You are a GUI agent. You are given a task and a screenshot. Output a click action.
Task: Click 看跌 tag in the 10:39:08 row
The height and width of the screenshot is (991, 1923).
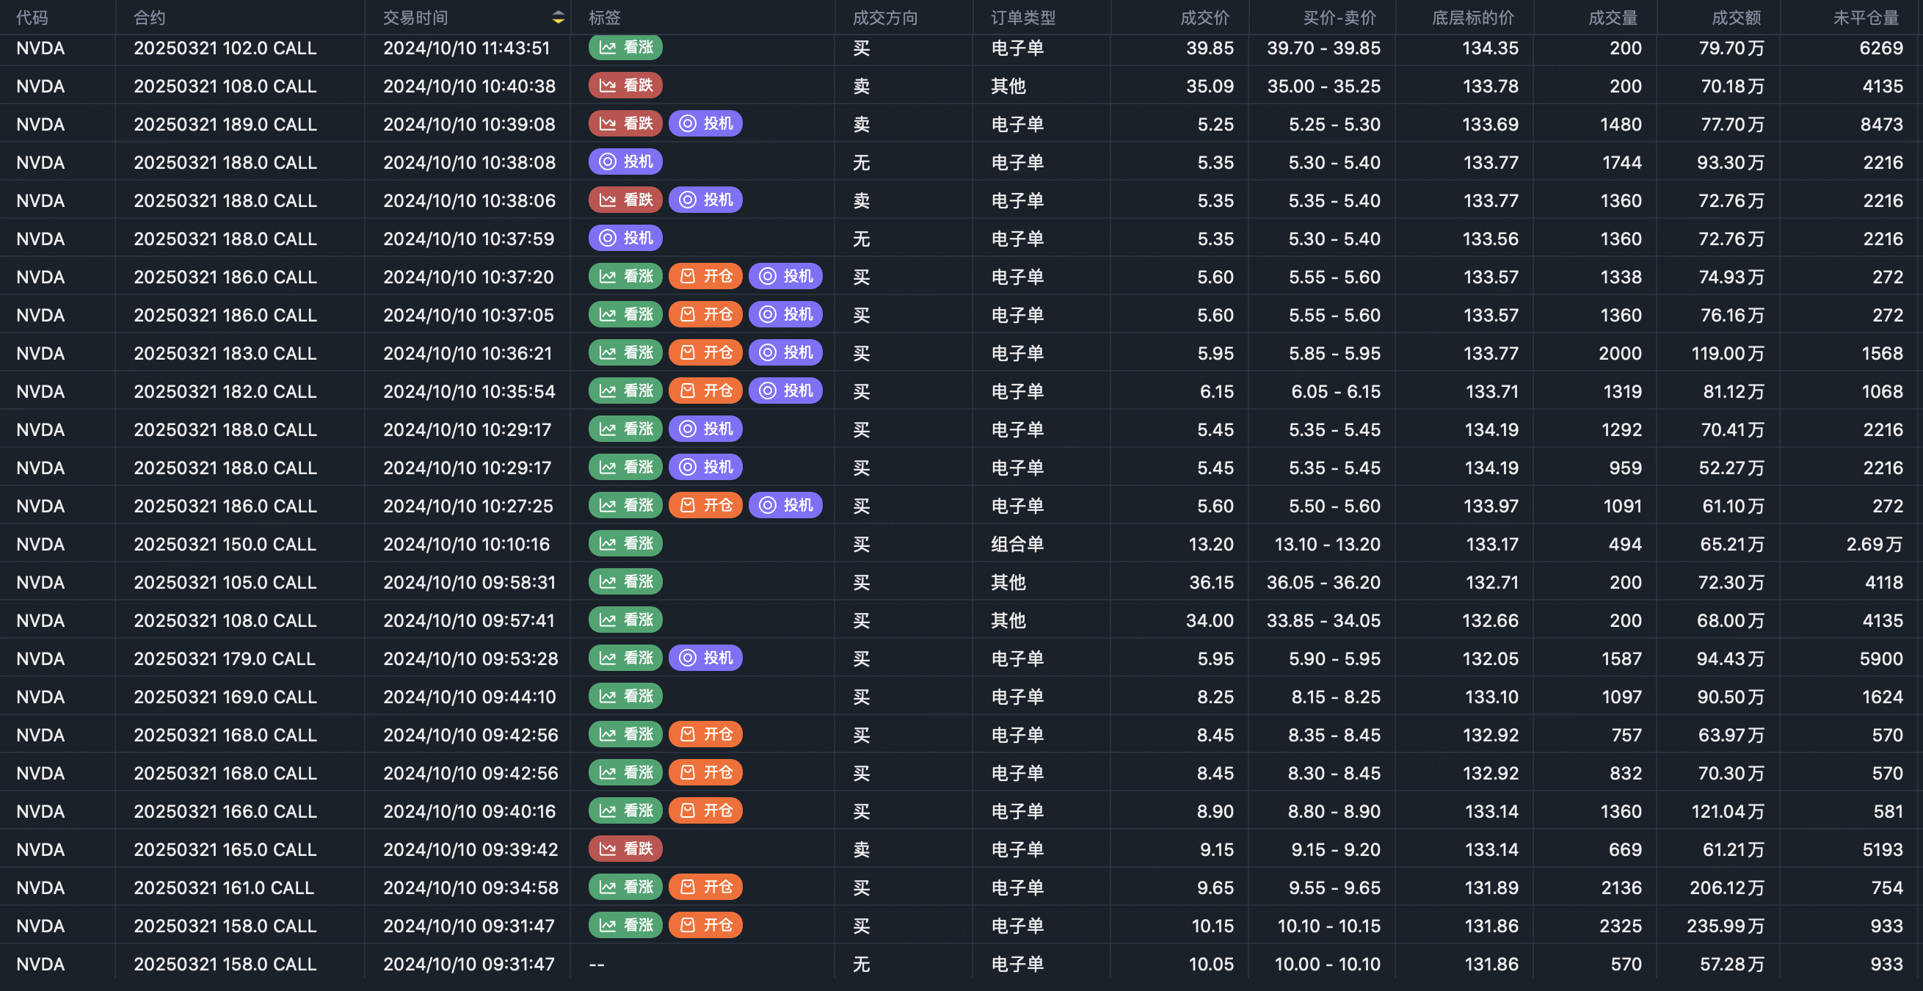(x=625, y=124)
